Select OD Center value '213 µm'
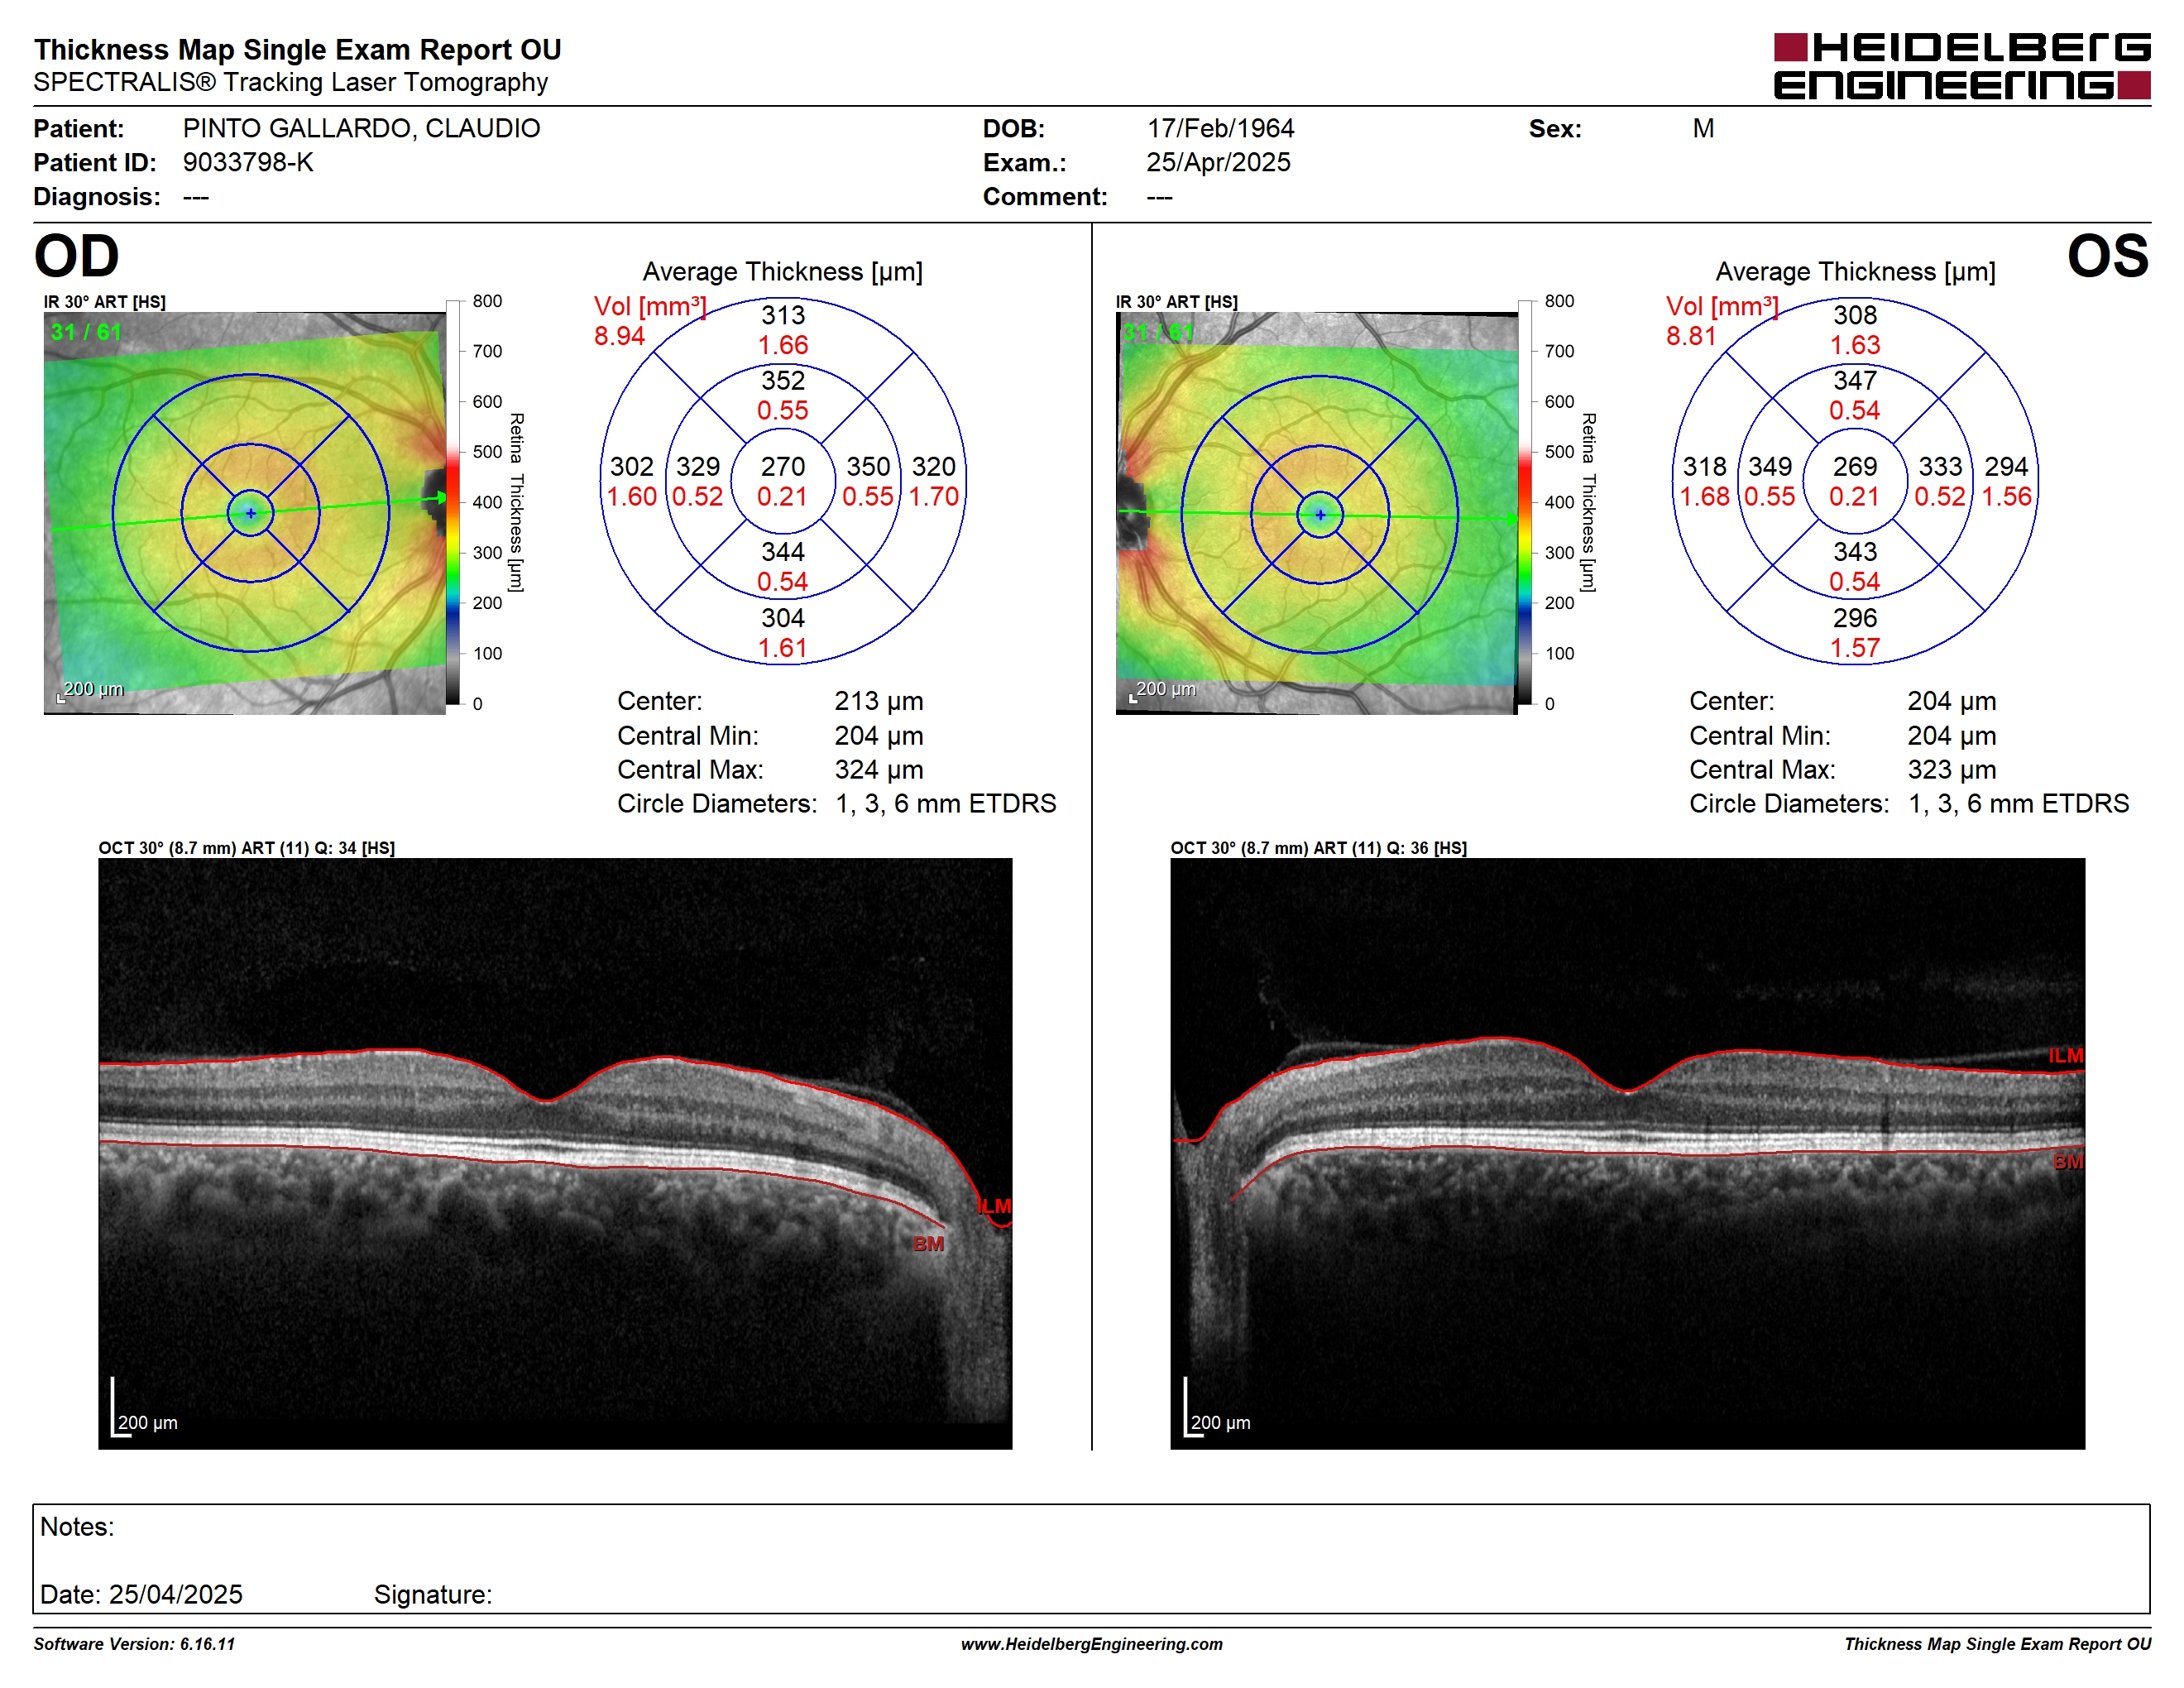Viewport: 2184px width, 1688px height. tap(879, 701)
